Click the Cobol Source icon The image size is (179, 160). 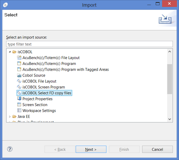19,75
